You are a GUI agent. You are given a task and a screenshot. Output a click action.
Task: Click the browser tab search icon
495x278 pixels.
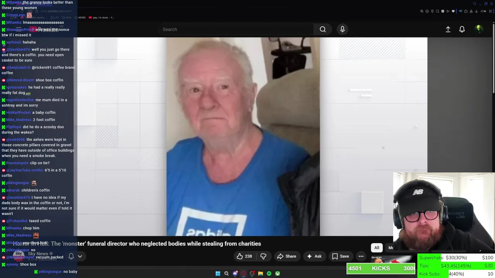coord(475,4)
